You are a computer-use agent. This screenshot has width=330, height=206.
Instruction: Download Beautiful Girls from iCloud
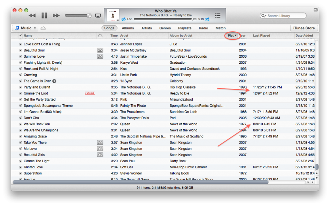coord(100,155)
